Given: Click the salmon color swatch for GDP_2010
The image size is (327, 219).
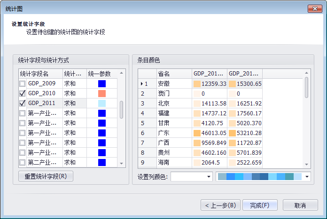Looking at the screenshot, I should 102,93.
